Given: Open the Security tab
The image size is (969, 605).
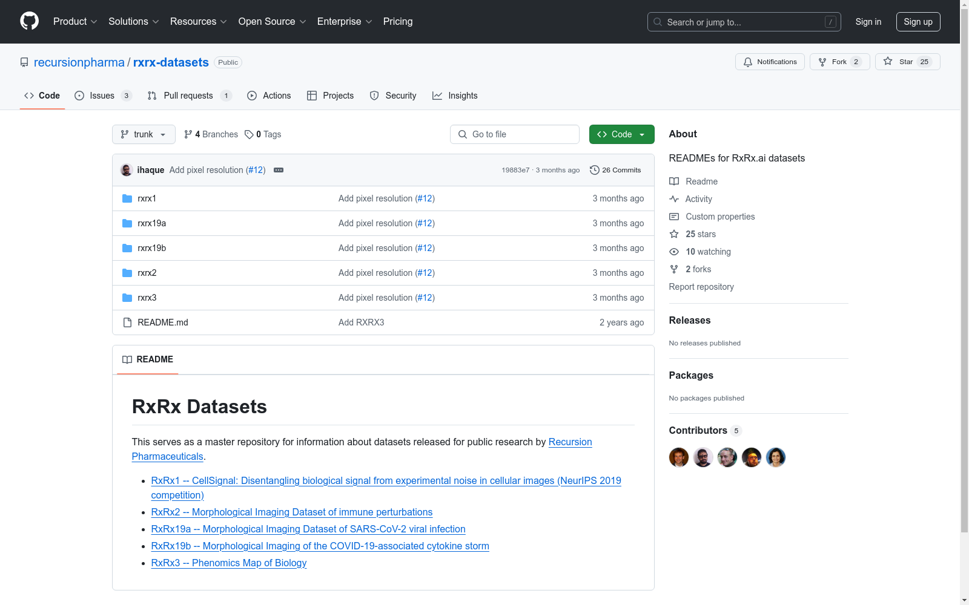Looking at the screenshot, I should [393, 96].
